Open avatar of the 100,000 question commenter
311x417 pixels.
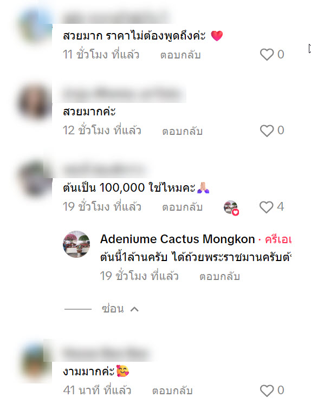[35, 178]
